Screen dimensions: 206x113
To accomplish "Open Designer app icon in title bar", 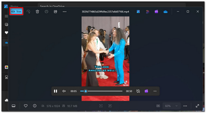I will [147, 12].
